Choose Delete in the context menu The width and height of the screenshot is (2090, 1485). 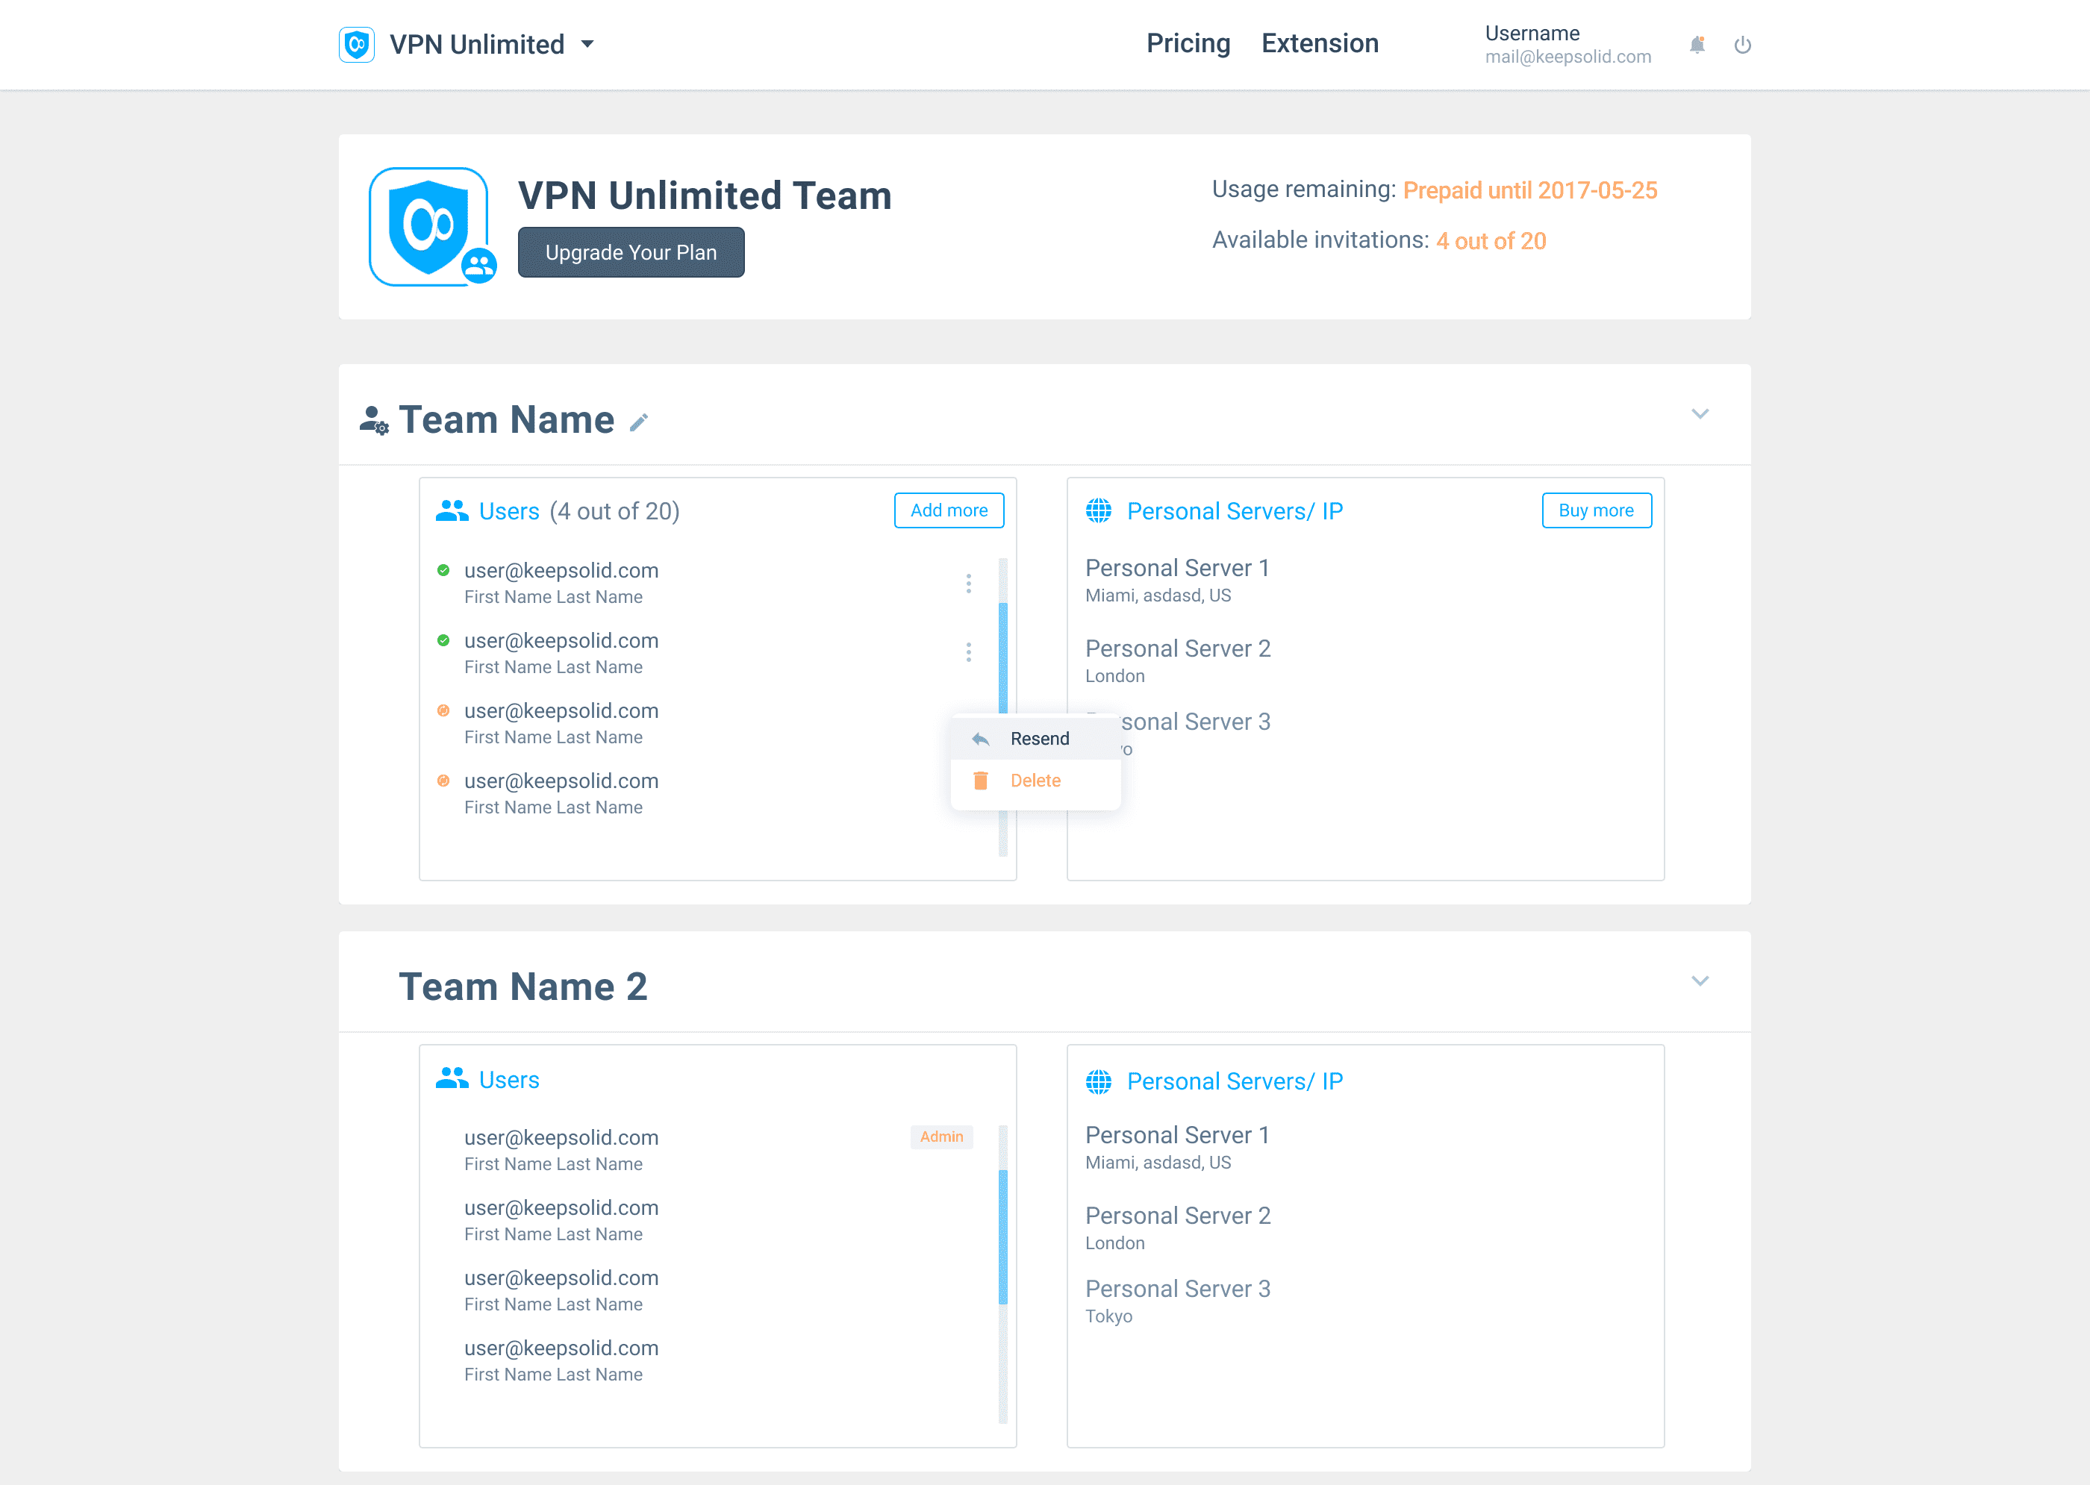[1035, 781]
